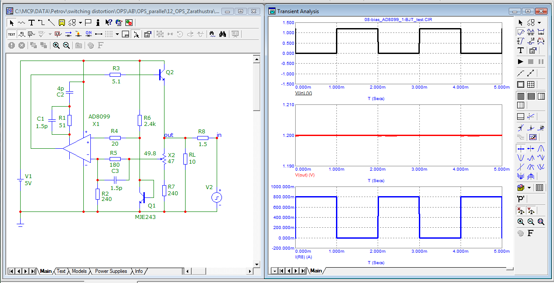
Task: Stop the running analysis
Action: [531, 62]
